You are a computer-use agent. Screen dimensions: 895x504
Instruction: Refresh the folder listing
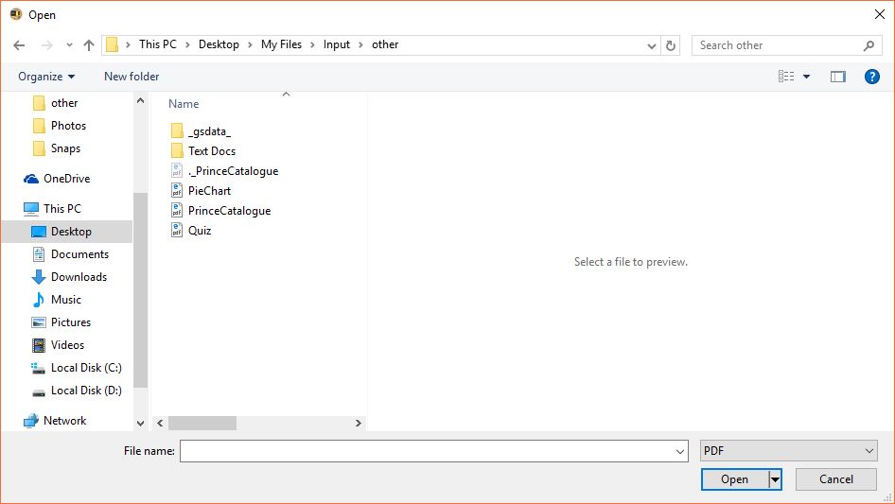tap(671, 45)
